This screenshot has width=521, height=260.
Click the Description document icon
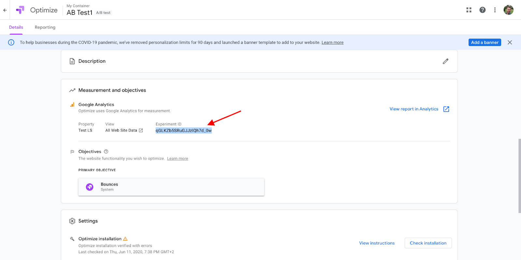72,61
